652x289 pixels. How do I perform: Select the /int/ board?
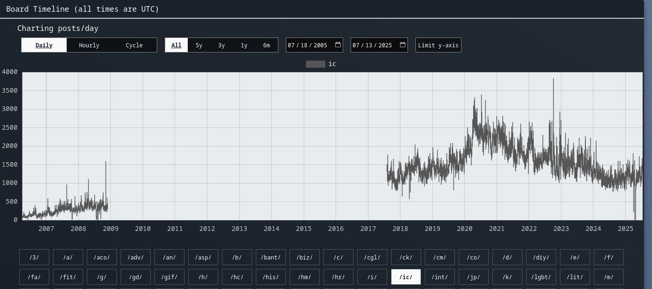440,277
